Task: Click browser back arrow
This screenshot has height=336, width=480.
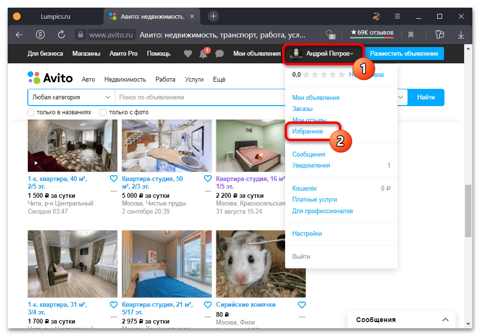Action: (x=19, y=35)
